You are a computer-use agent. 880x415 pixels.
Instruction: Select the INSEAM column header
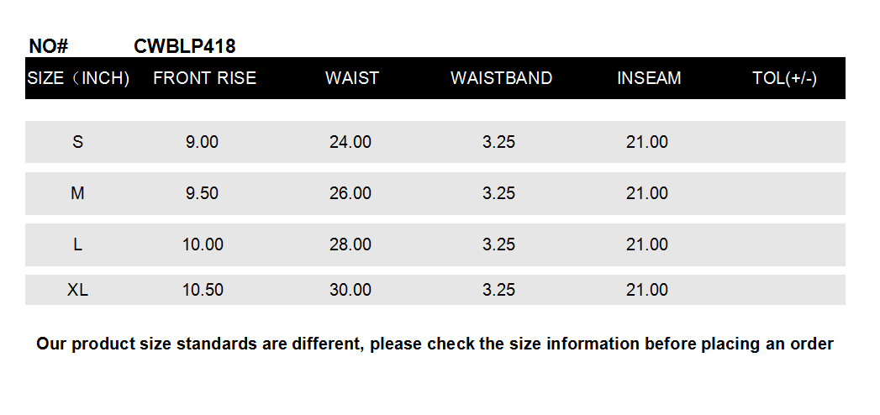click(649, 78)
